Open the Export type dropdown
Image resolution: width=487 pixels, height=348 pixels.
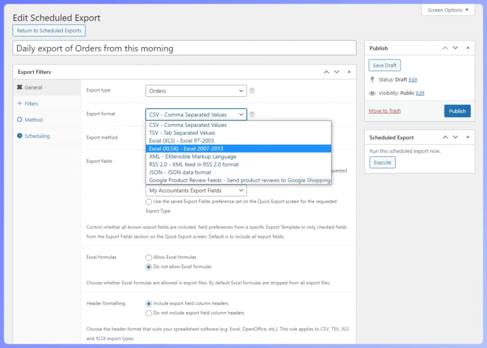pyautogui.click(x=195, y=90)
